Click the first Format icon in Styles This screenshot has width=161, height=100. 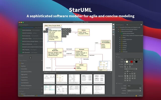click(x=125, y=67)
